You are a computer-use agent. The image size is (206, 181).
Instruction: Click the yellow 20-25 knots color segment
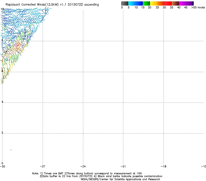[154, 3]
